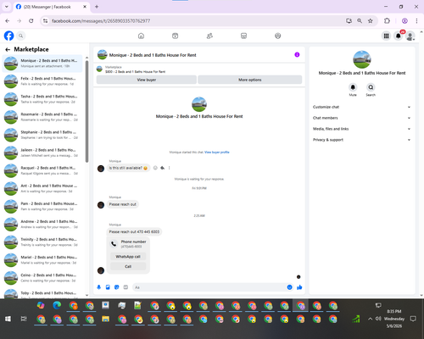424x339 pixels.
Task: Open Felix conversation in Marketplace list
Action: coord(42,81)
